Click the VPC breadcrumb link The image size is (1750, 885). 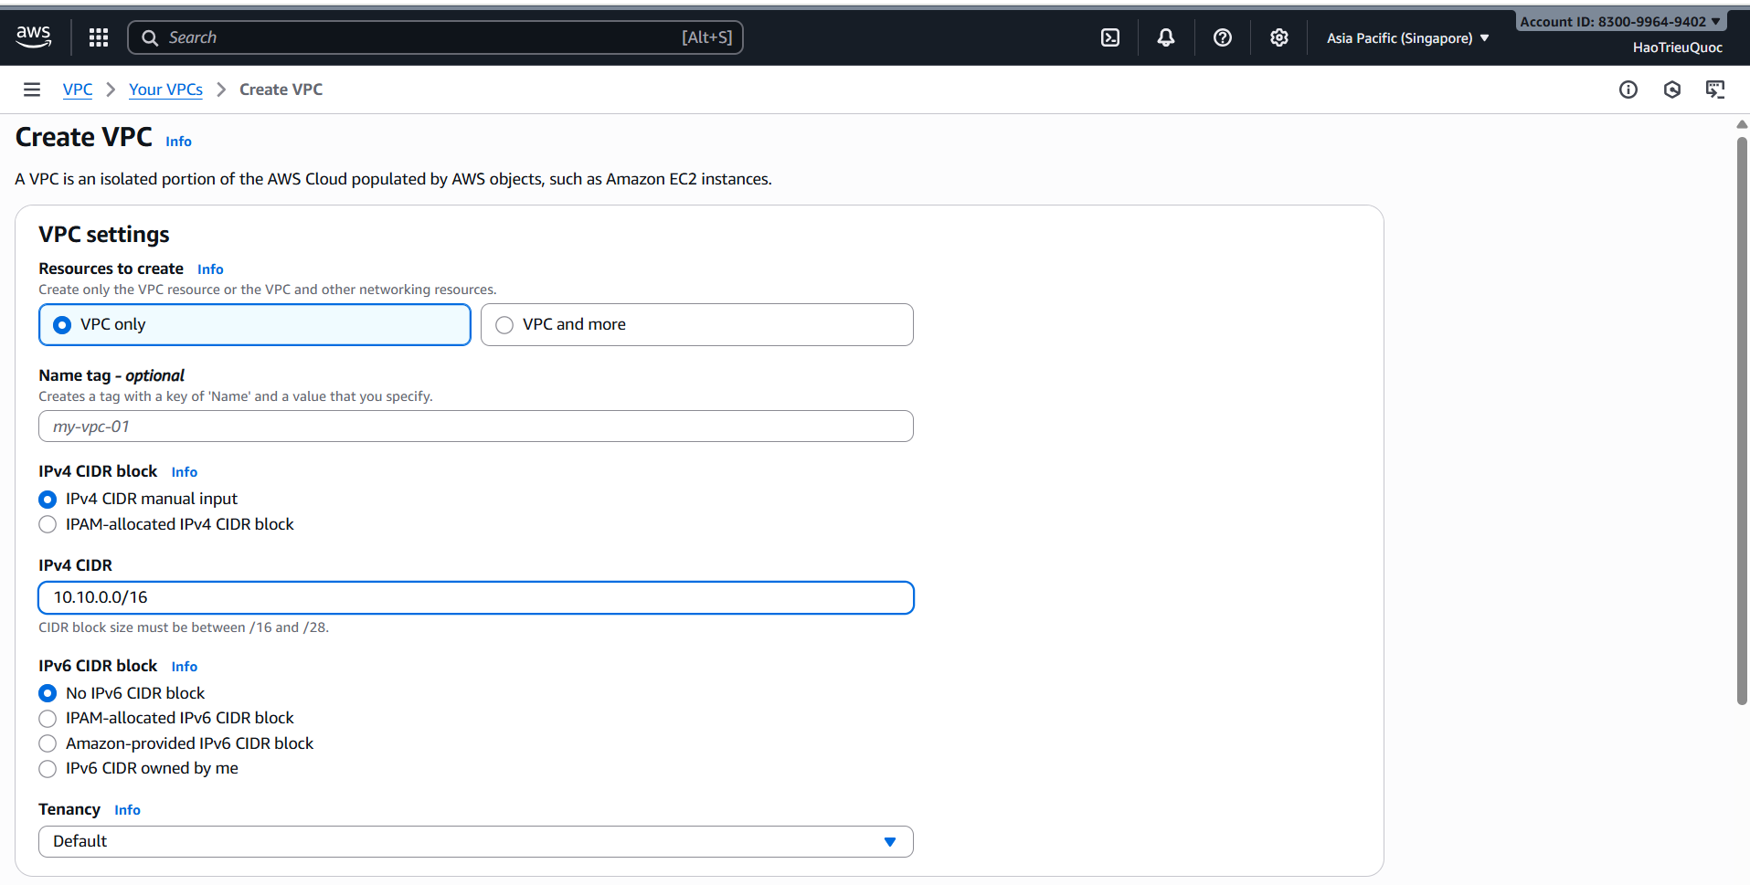tap(77, 89)
